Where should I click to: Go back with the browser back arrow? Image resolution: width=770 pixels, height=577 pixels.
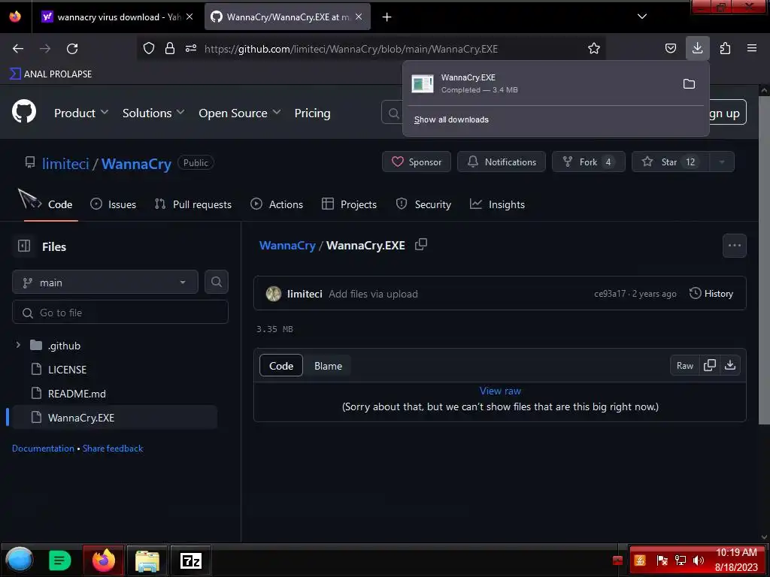tap(18, 49)
